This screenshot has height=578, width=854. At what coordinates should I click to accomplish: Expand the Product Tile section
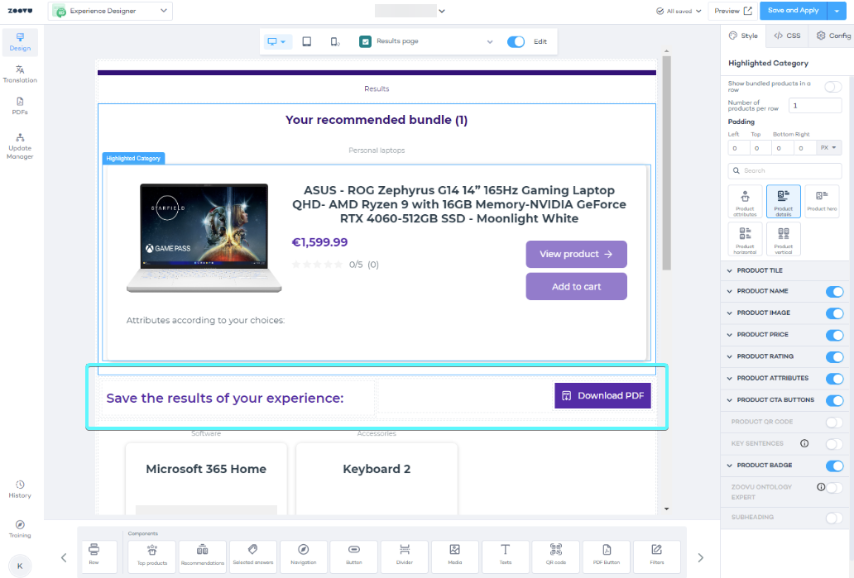pos(759,270)
